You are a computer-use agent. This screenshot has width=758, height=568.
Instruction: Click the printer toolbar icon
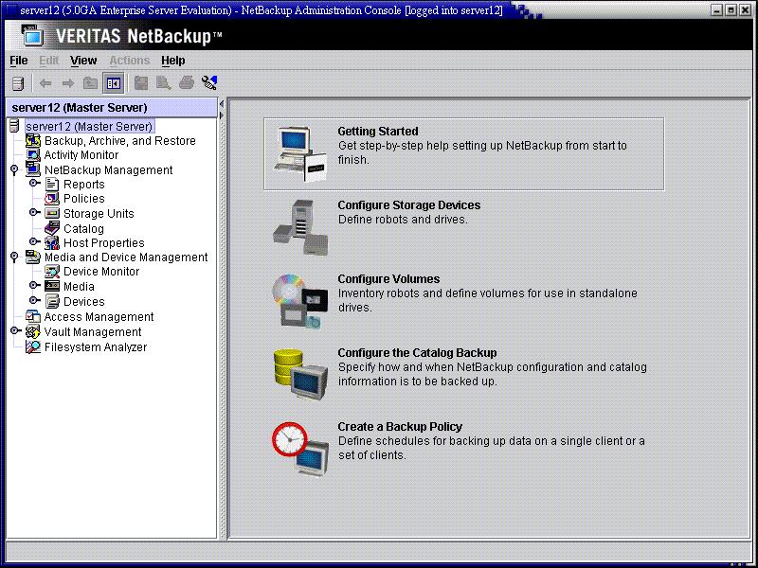click(187, 83)
